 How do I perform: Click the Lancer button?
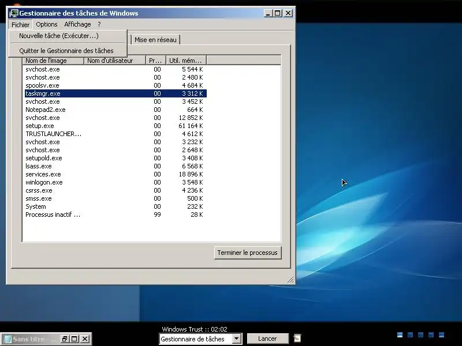267,339
